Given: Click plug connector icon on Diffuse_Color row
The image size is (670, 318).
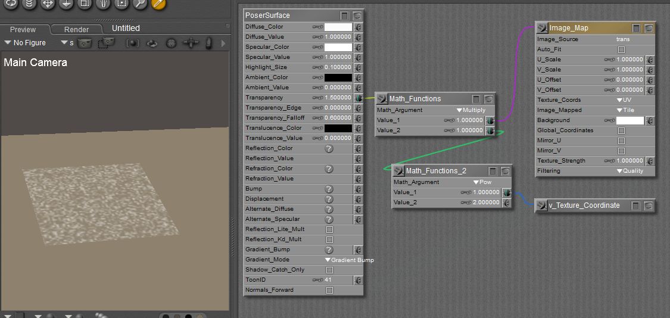Looking at the screenshot, I should (x=358, y=27).
